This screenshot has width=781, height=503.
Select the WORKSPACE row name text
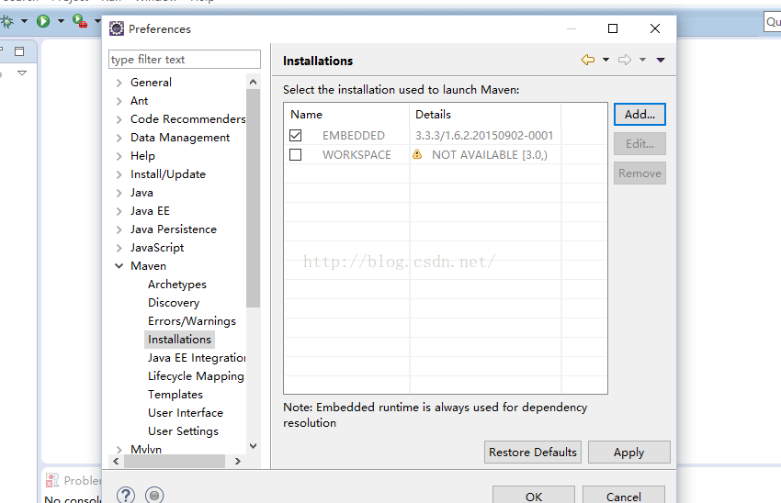tap(357, 155)
